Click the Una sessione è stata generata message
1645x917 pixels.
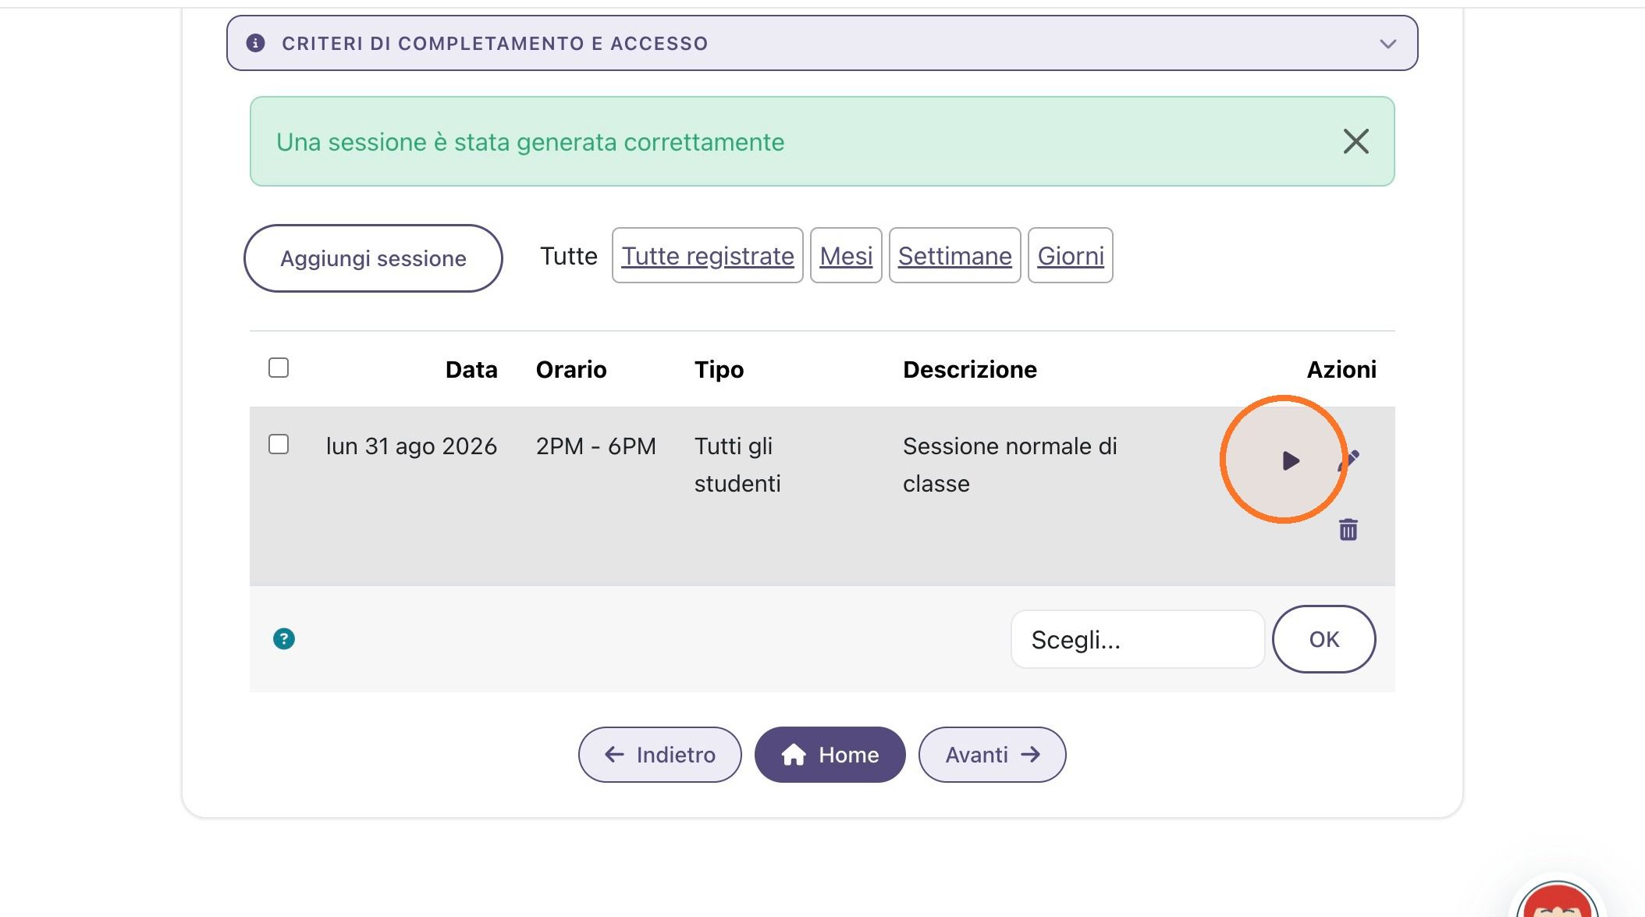click(x=531, y=142)
